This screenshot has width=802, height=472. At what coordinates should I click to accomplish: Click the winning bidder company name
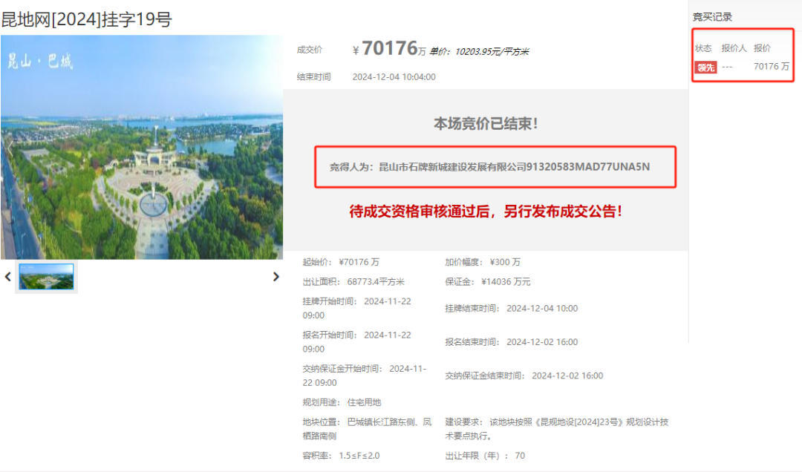[x=514, y=167]
